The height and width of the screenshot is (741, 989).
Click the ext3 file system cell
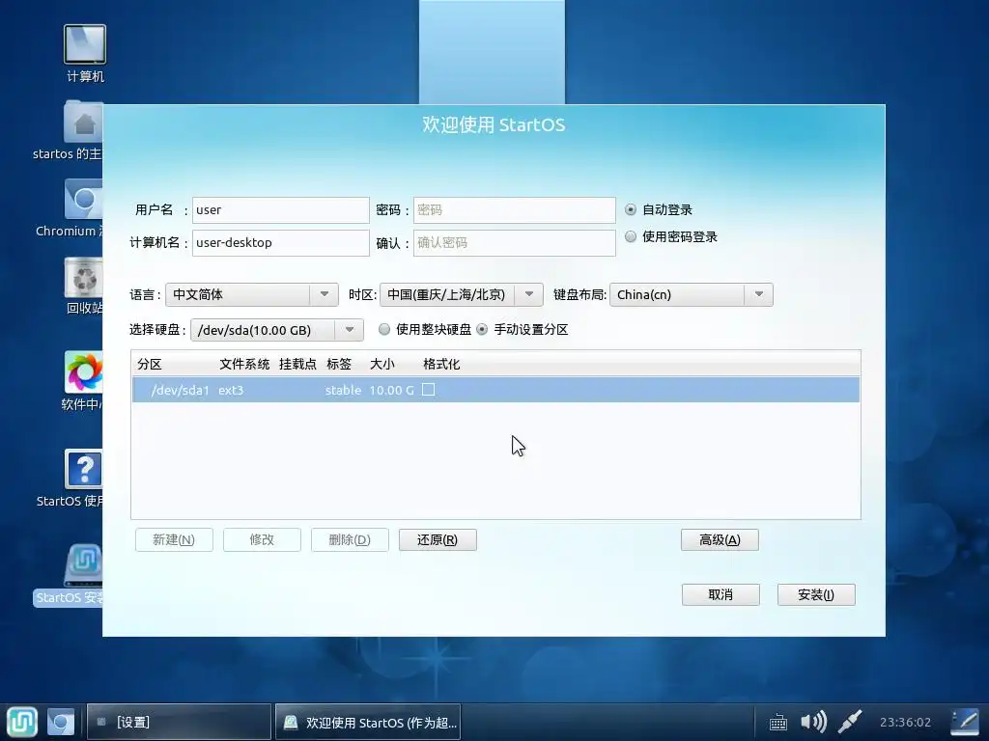[x=231, y=390]
